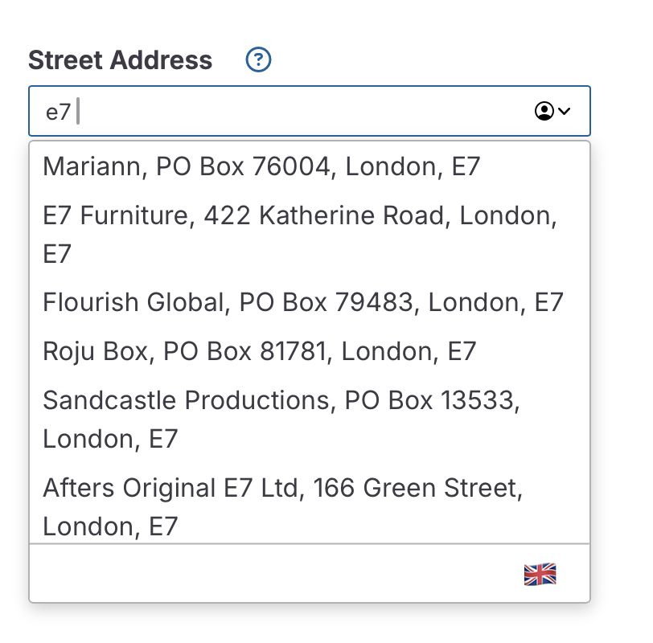Screen dimensions: 653x643
Task: Expand the autofill chevron arrow
Action: [x=564, y=111]
